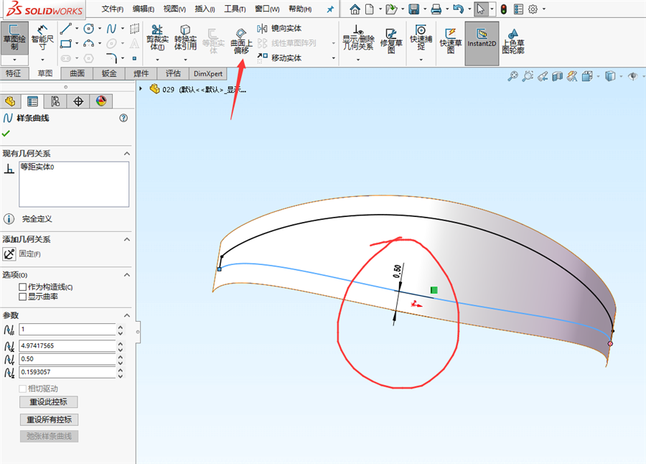The image size is (646, 464).
Task: Switch to the Surfaces (曲面) tab
Action: click(77, 73)
